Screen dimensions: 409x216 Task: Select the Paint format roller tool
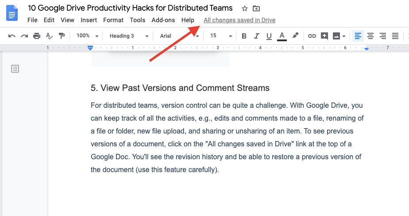(x=62, y=36)
